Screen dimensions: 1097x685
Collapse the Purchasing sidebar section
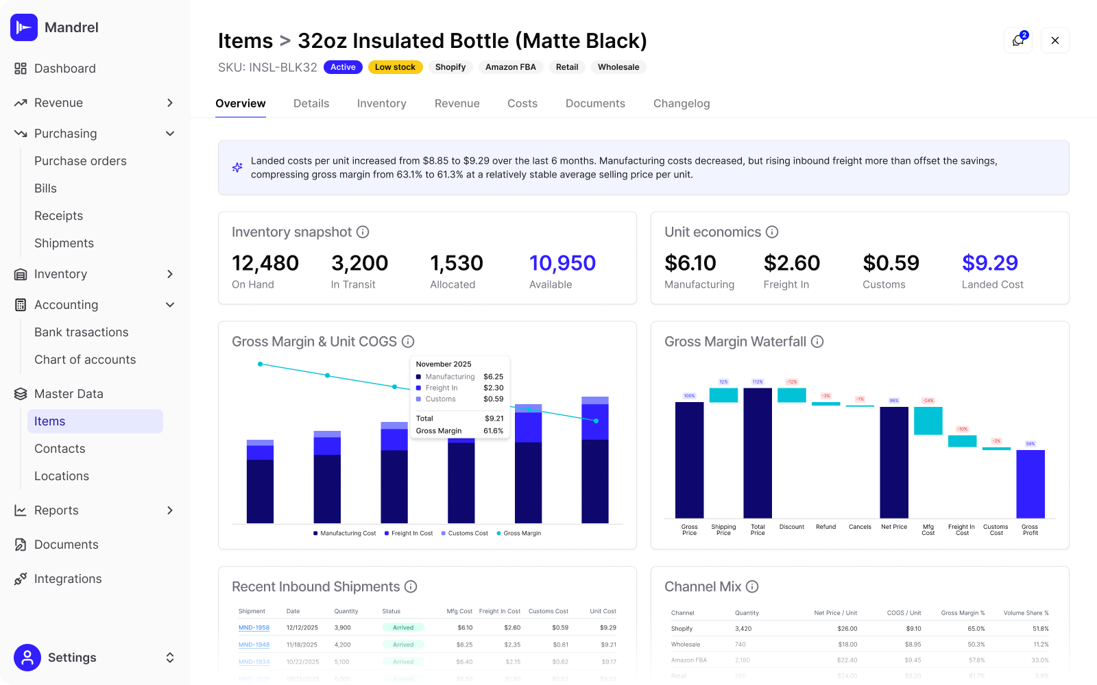pos(169,134)
